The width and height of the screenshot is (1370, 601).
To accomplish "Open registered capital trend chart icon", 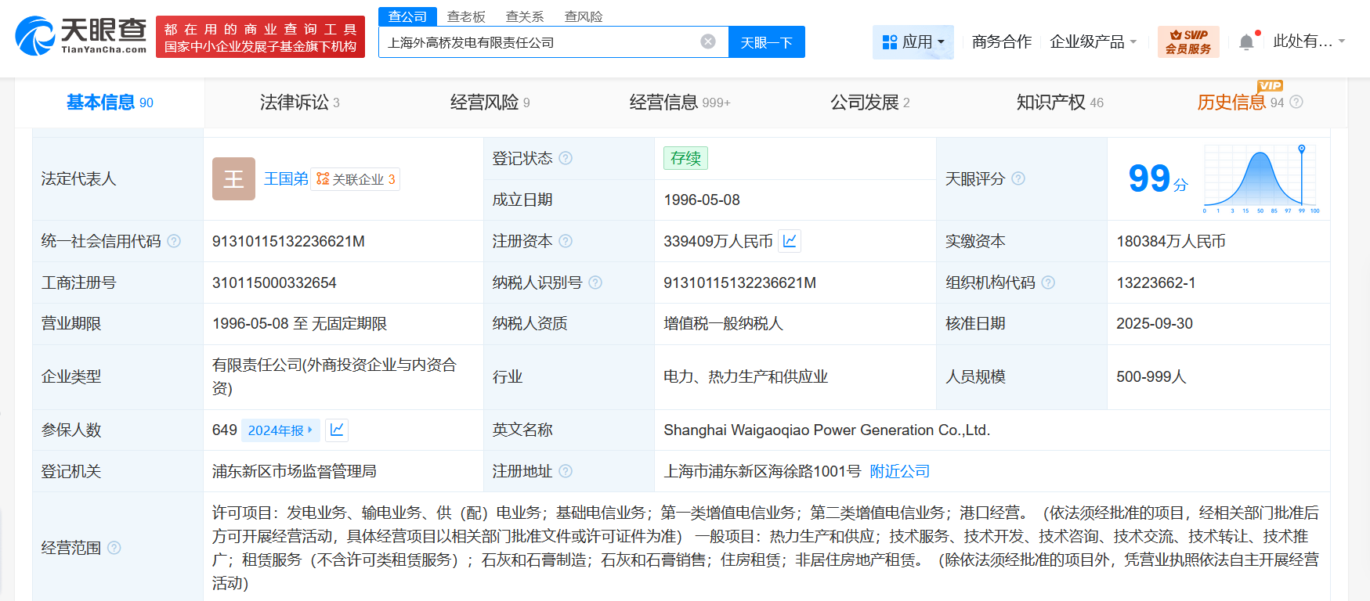I will tap(790, 241).
